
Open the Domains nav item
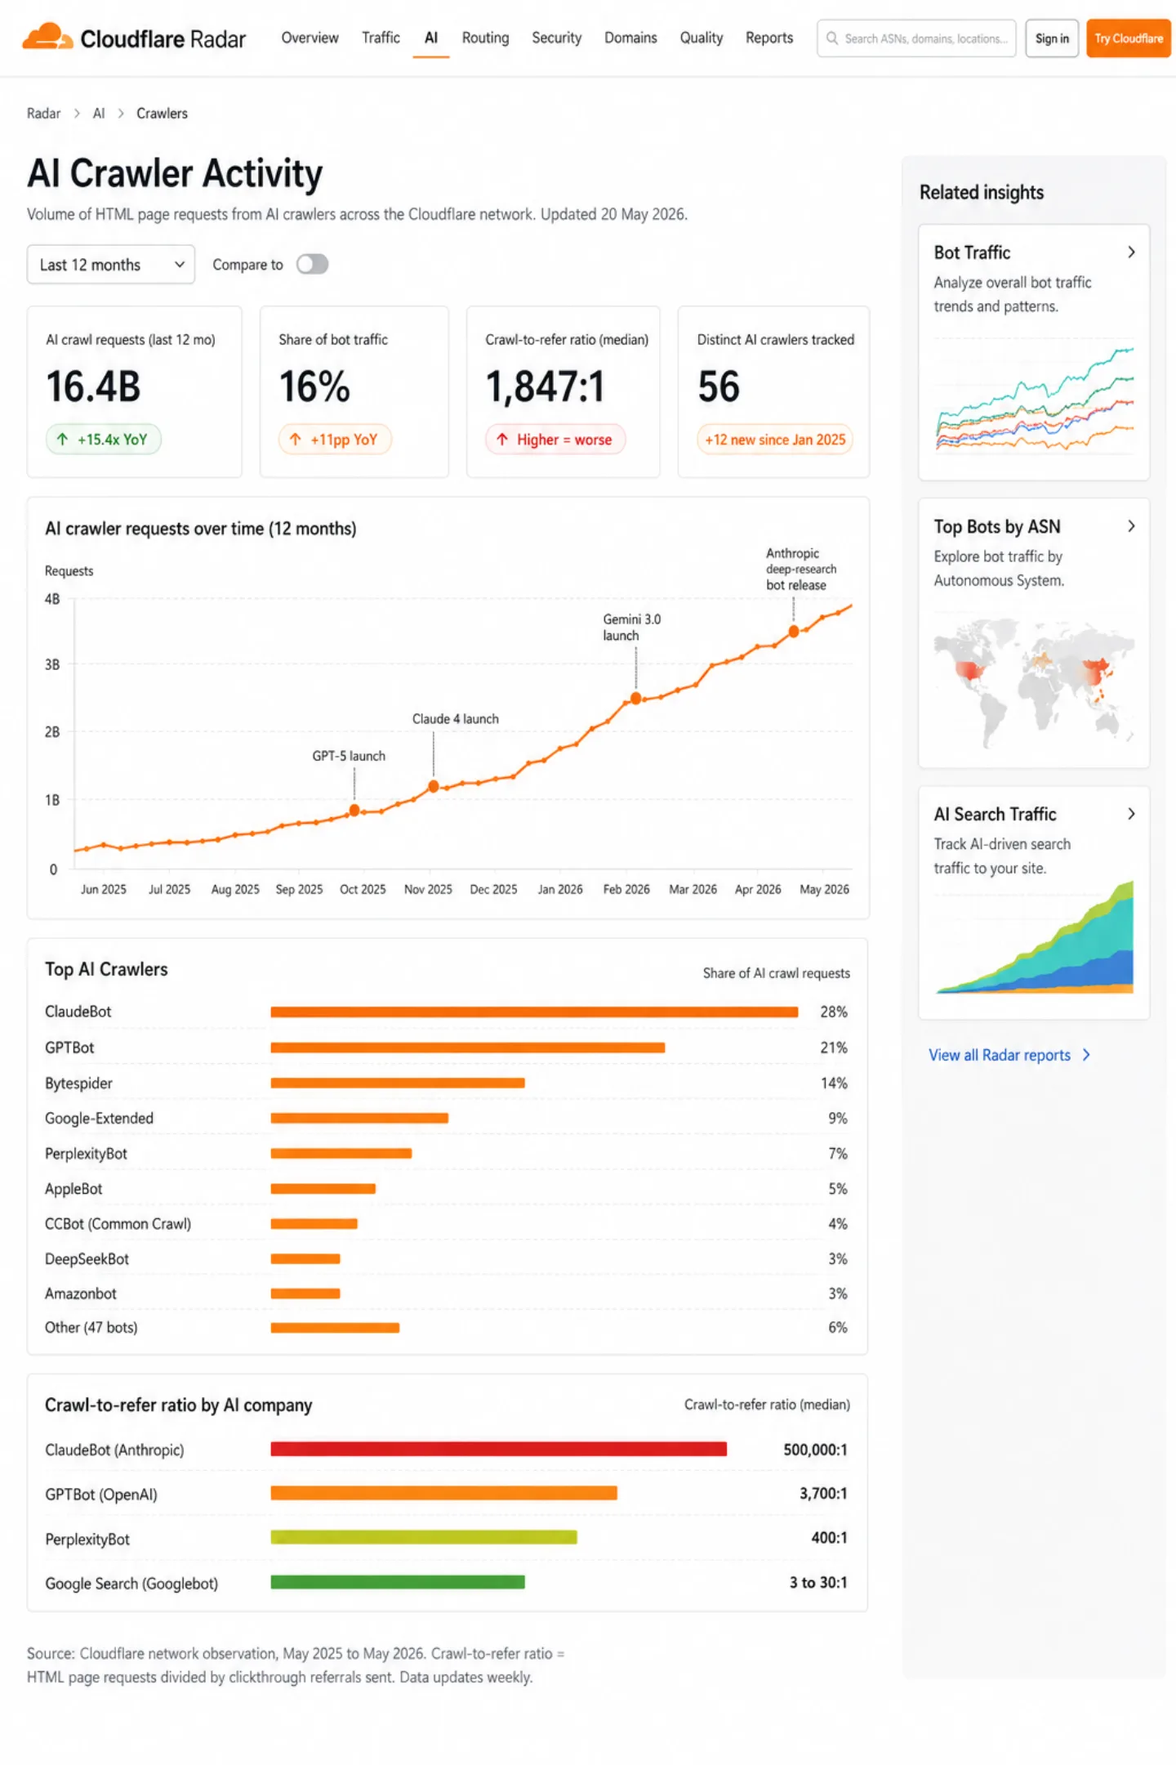click(630, 38)
